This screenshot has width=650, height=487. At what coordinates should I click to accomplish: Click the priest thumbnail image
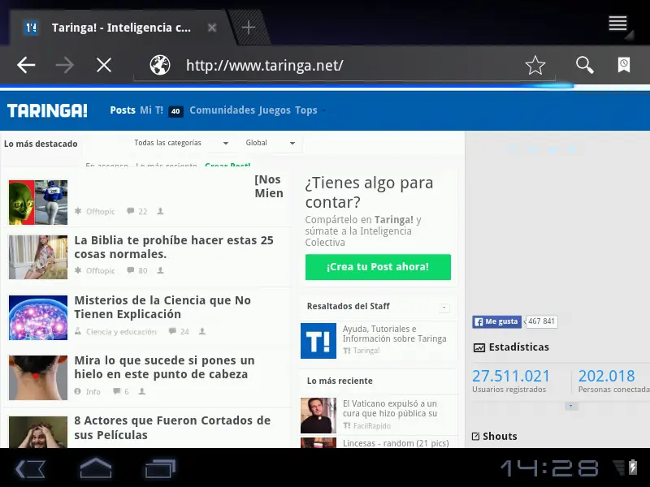point(318,416)
